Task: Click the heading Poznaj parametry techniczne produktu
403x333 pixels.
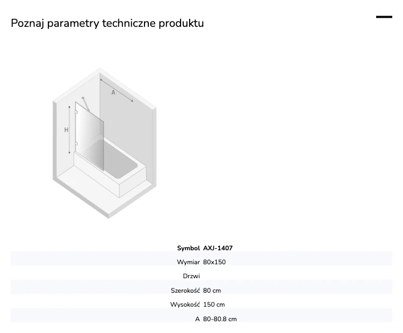Action: (107, 23)
